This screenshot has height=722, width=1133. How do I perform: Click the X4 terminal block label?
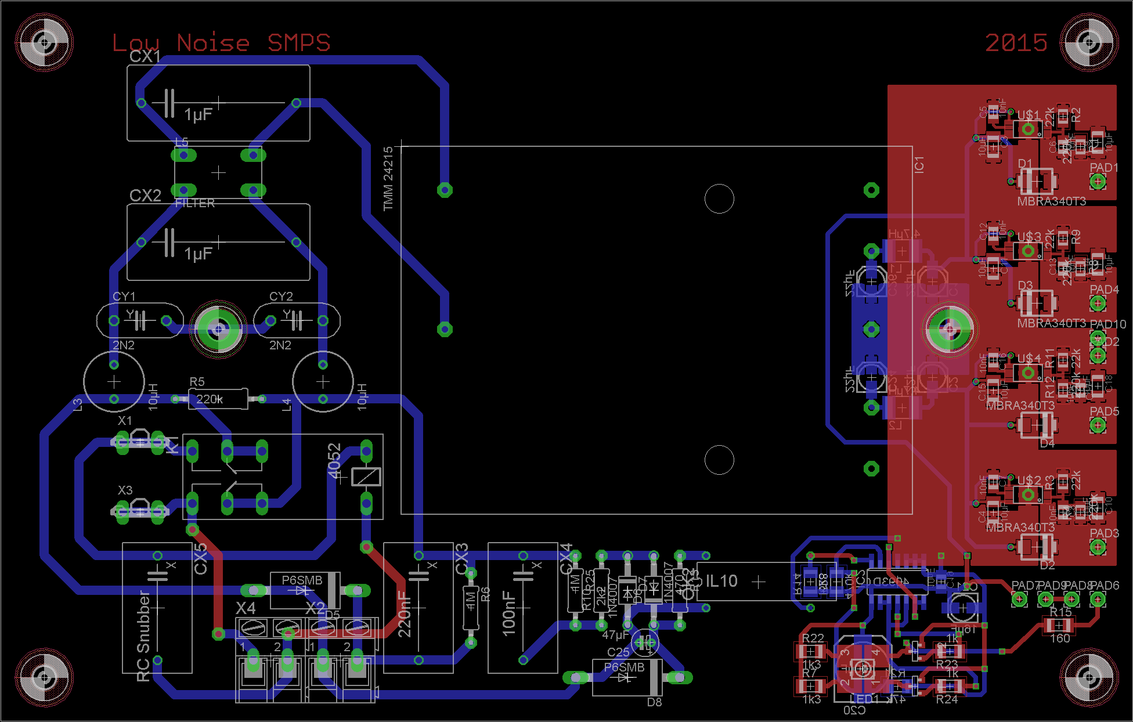click(246, 608)
